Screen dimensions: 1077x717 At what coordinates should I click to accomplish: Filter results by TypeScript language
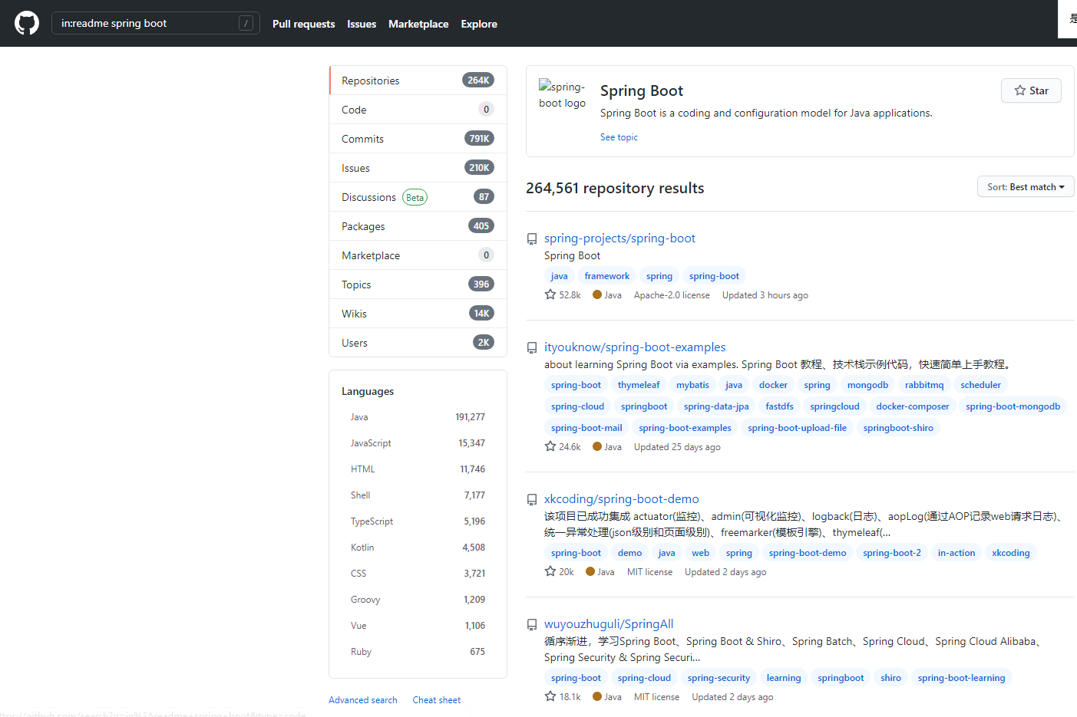tap(418, 521)
